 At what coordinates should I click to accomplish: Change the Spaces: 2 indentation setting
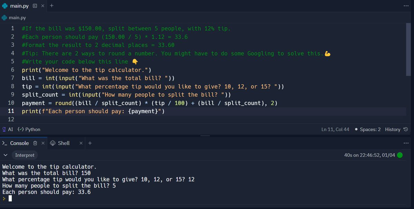[367, 129]
